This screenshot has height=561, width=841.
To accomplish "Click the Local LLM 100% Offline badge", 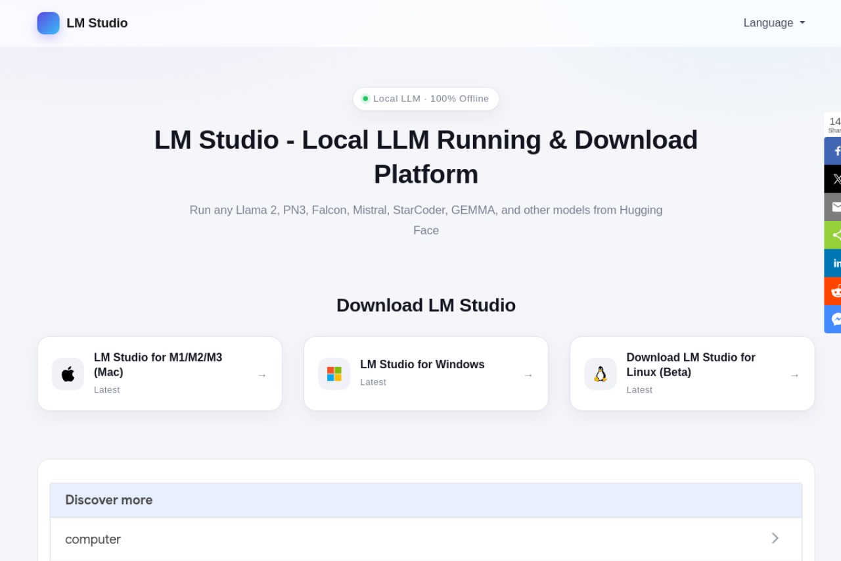I will click(426, 99).
